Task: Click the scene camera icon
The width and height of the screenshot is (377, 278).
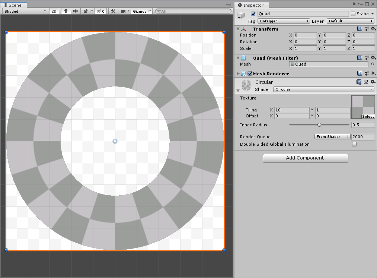Action: [123, 11]
